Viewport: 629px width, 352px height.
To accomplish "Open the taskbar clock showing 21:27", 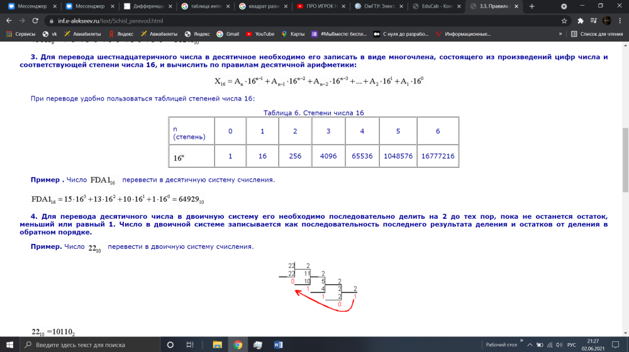I will [593, 345].
